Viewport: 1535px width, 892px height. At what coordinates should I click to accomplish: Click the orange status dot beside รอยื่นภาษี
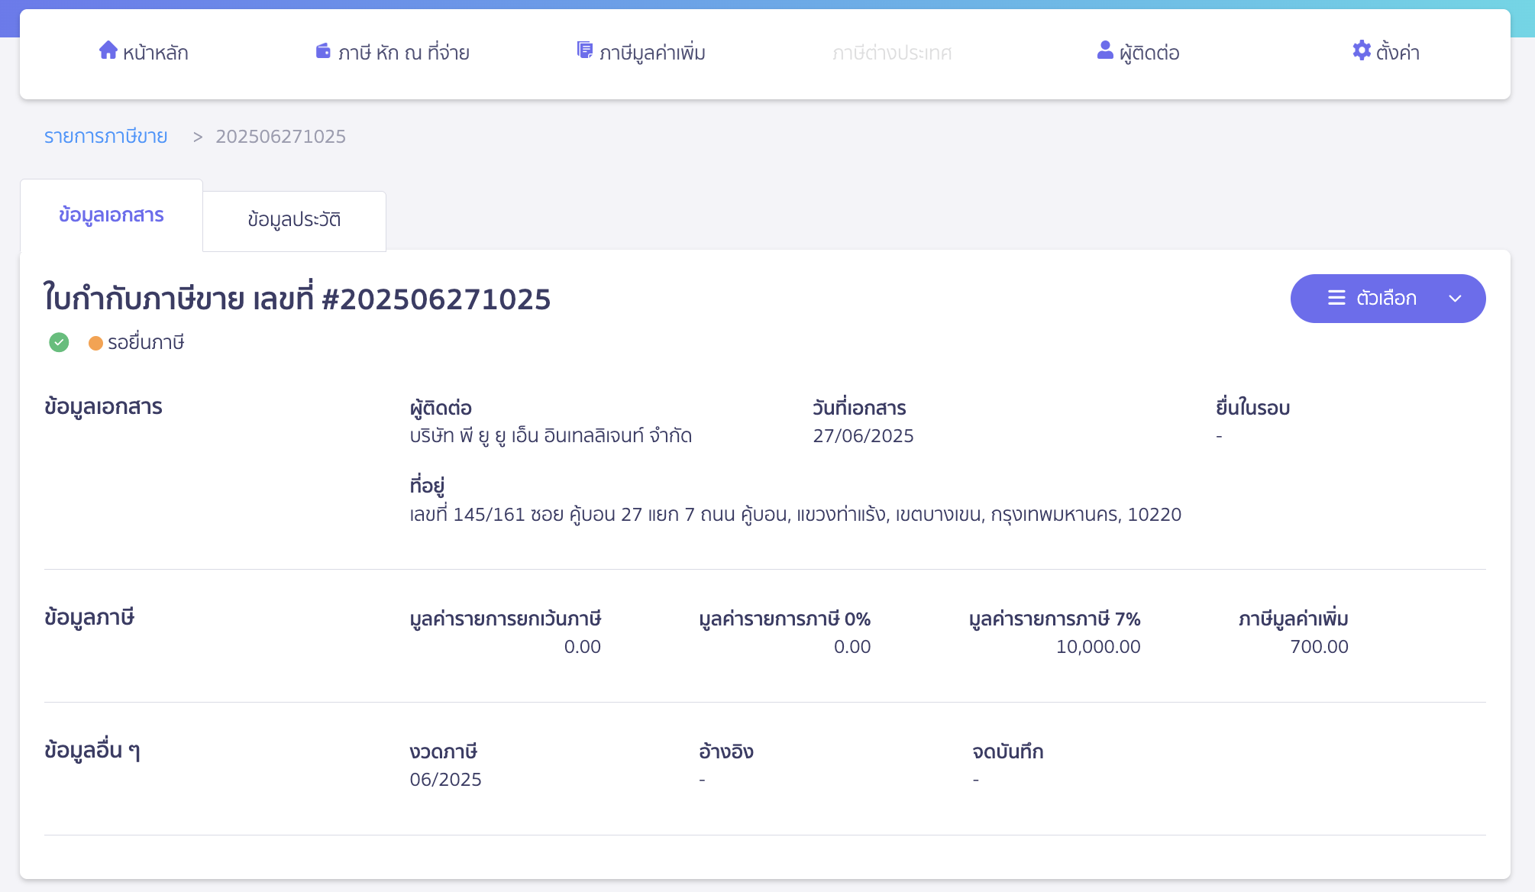[x=95, y=343]
